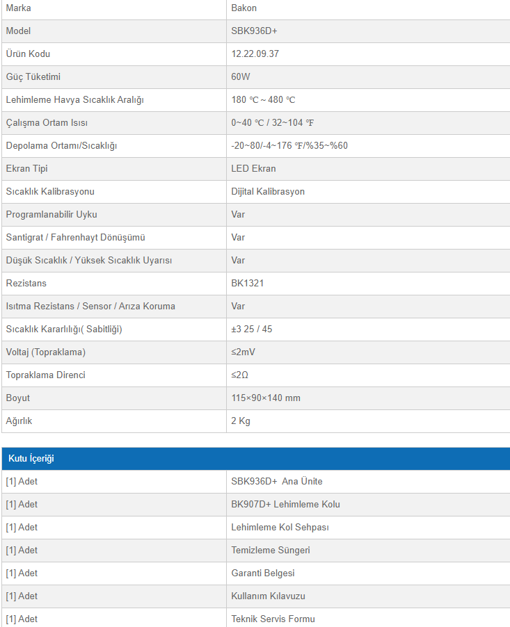Select the LED Ekran value
The image size is (510, 627).
point(253,169)
